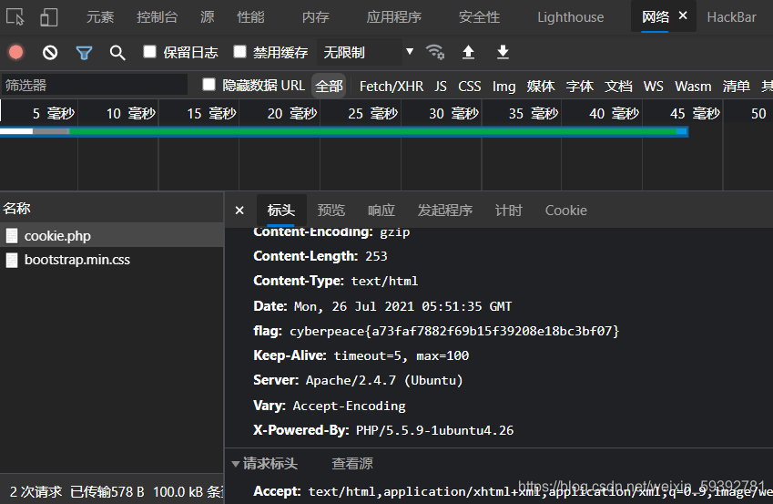Open network search magnifier

[117, 52]
